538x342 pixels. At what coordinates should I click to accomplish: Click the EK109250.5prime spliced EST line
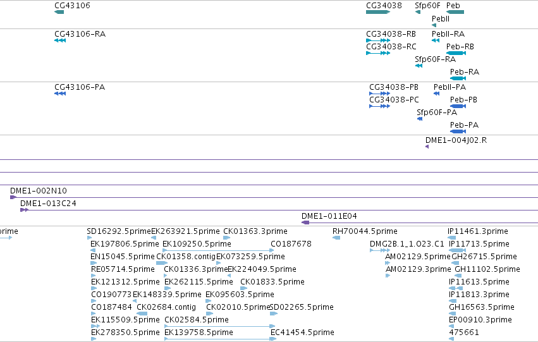(x=218, y=250)
